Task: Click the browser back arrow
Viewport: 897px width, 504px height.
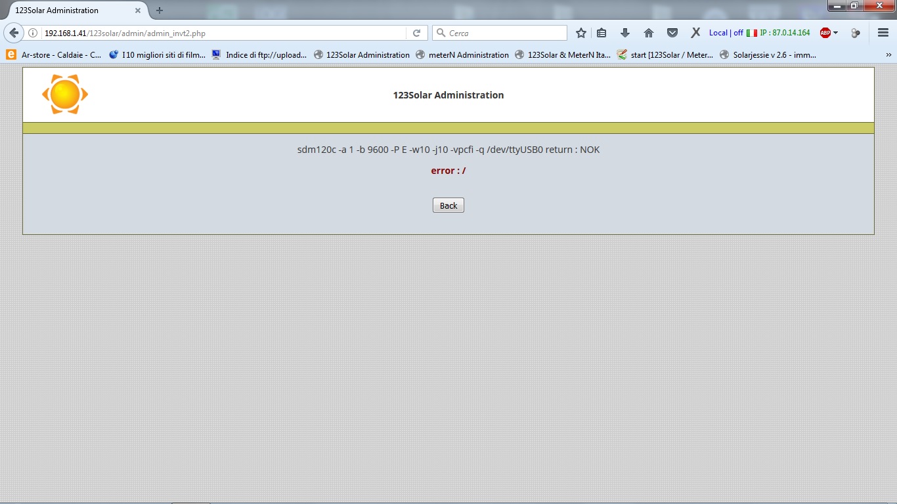Action: (x=14, y=33)
